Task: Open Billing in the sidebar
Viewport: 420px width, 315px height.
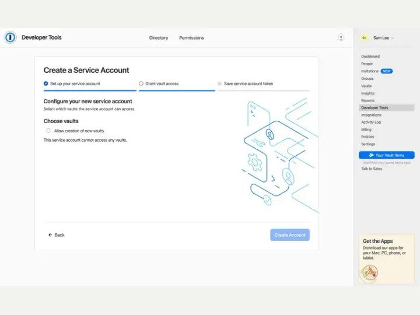Action: (x=366, y=129)
